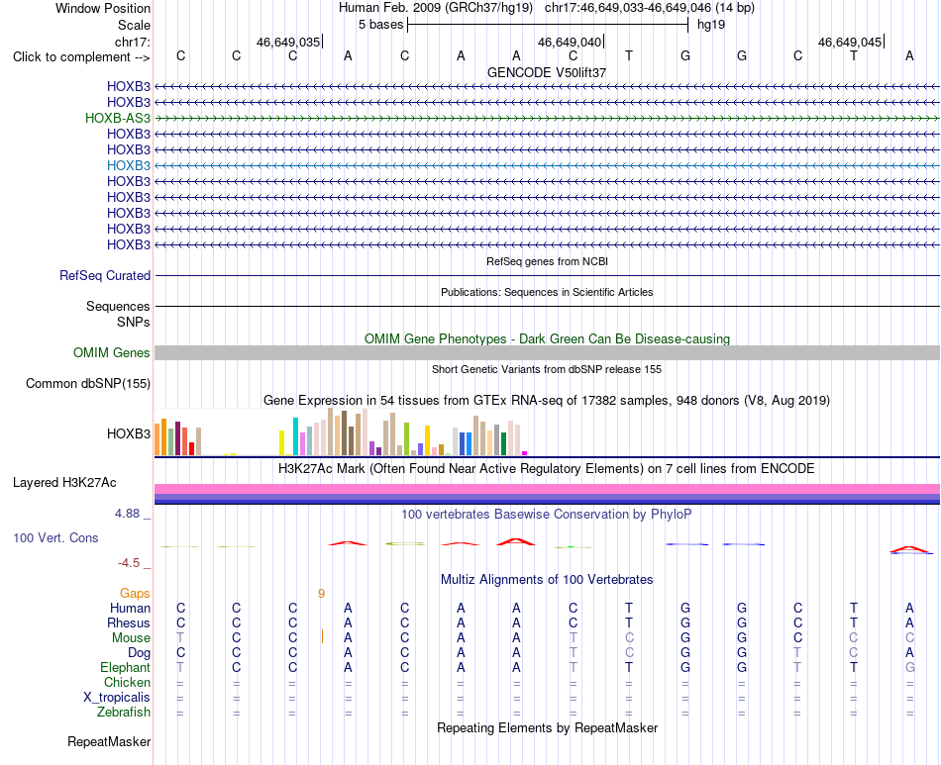Click the tall cyan bar in GTEx chart
Viewport: 941px width, 765px height.
click(295, 436)
